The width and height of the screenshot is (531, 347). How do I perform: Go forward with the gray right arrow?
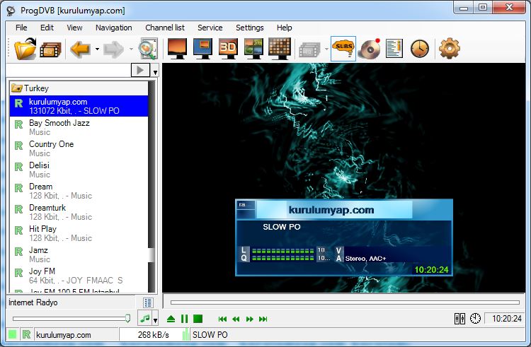coord(113,49)
